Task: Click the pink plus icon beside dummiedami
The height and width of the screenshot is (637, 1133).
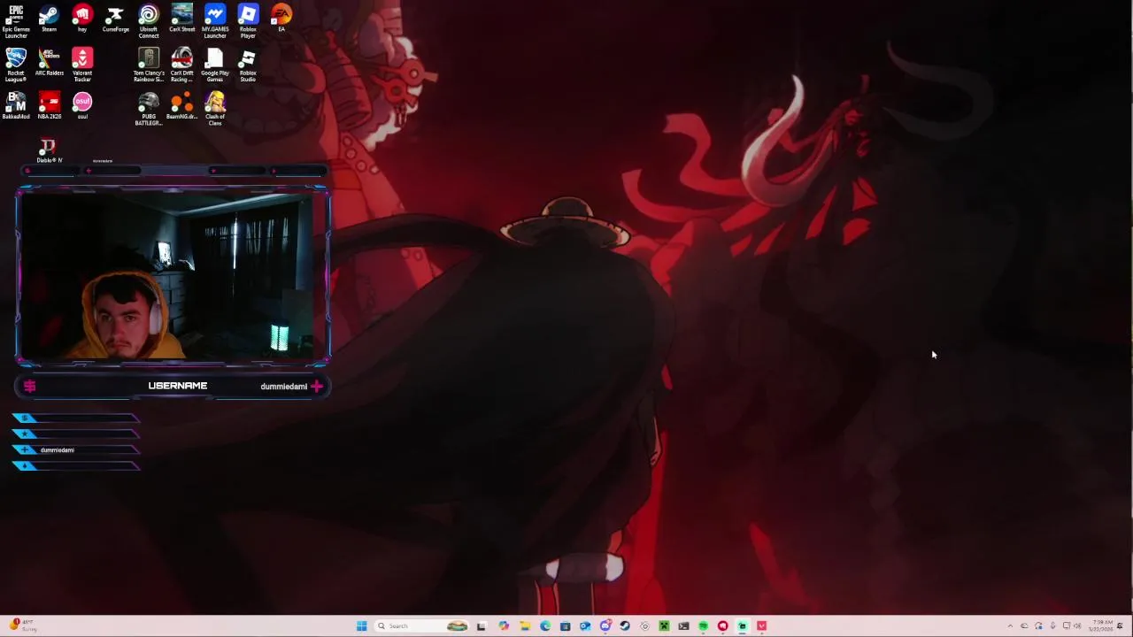Action: coord(317,386)
